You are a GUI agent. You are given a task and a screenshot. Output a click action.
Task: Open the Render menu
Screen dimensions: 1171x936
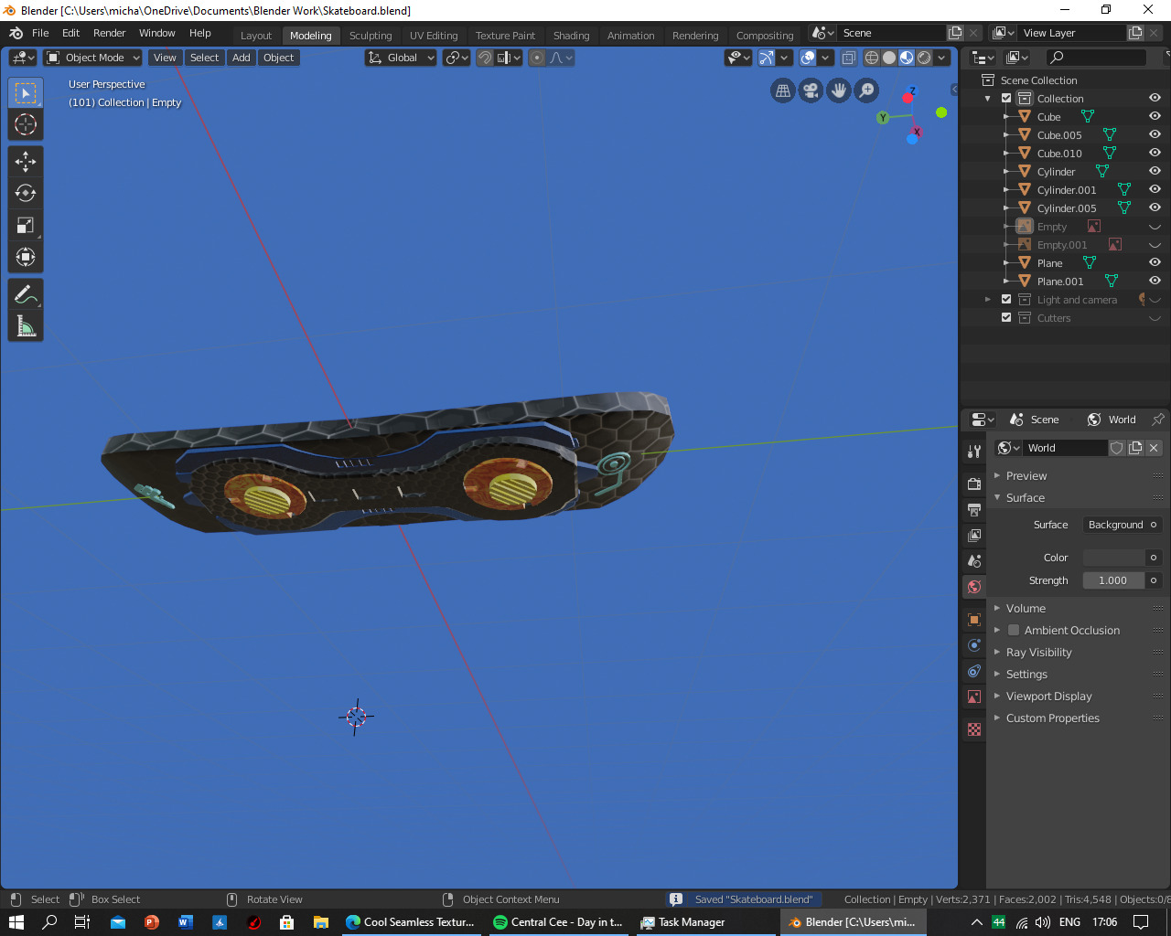(109, 33)
